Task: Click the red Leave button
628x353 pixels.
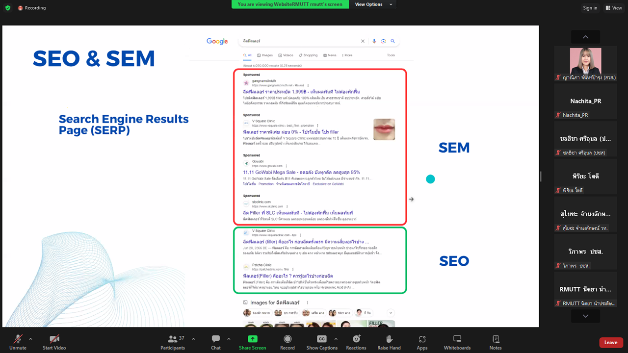Action: pyautogui.click(x=611, y=342)
